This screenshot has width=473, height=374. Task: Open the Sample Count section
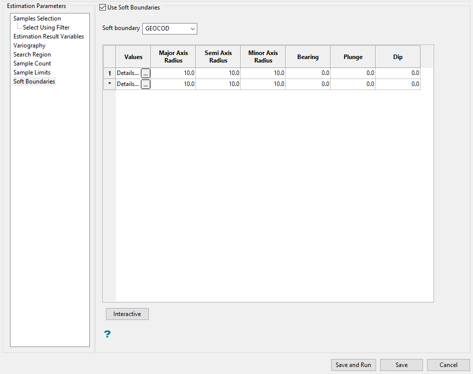[32, 63]
